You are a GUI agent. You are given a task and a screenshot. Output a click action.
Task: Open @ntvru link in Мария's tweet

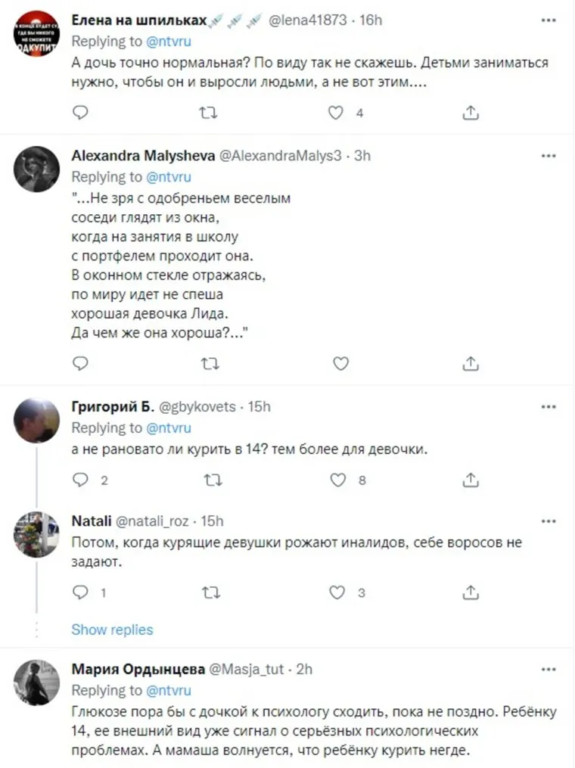pos(168,690)
